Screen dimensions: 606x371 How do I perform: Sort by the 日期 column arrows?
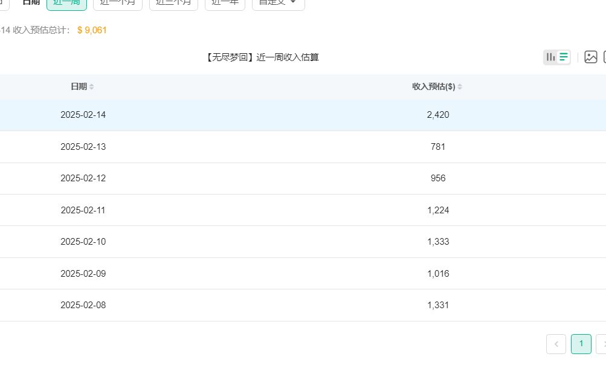[x=92, y=87]
